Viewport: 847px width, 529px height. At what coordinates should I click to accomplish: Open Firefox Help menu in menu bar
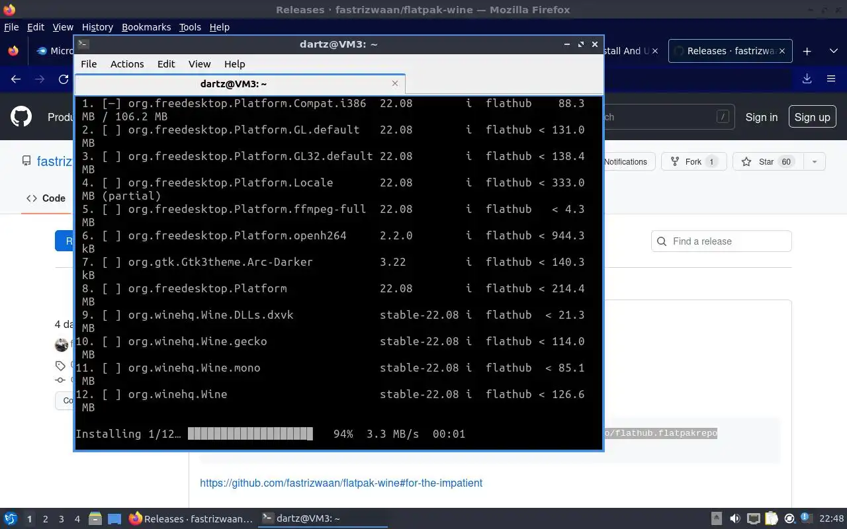tap(219, 27)
